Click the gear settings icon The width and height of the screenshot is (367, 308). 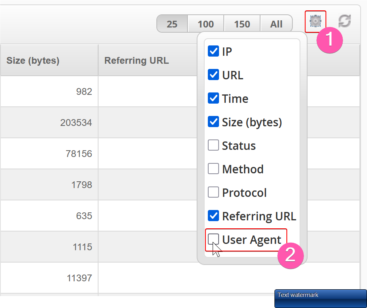[x=315, y=21]
